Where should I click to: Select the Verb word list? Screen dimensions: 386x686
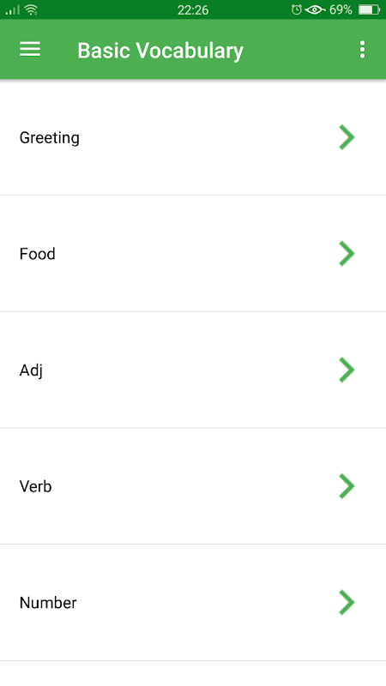click(x=193, y=486)
